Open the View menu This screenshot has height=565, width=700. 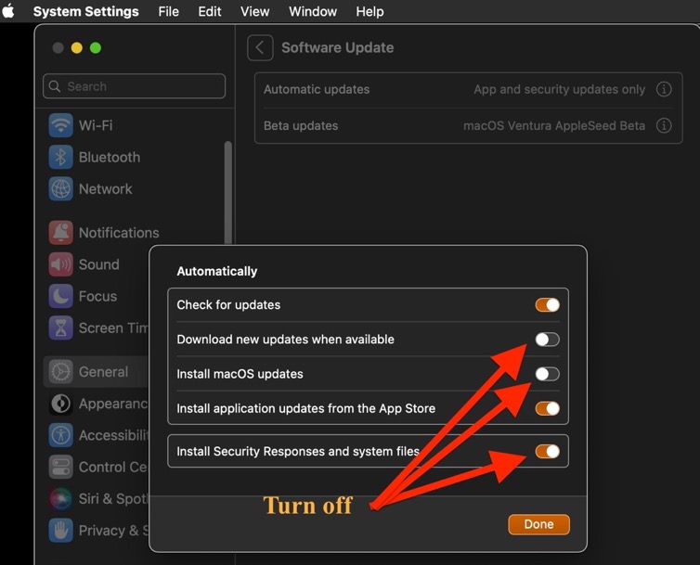coord(255,11)
